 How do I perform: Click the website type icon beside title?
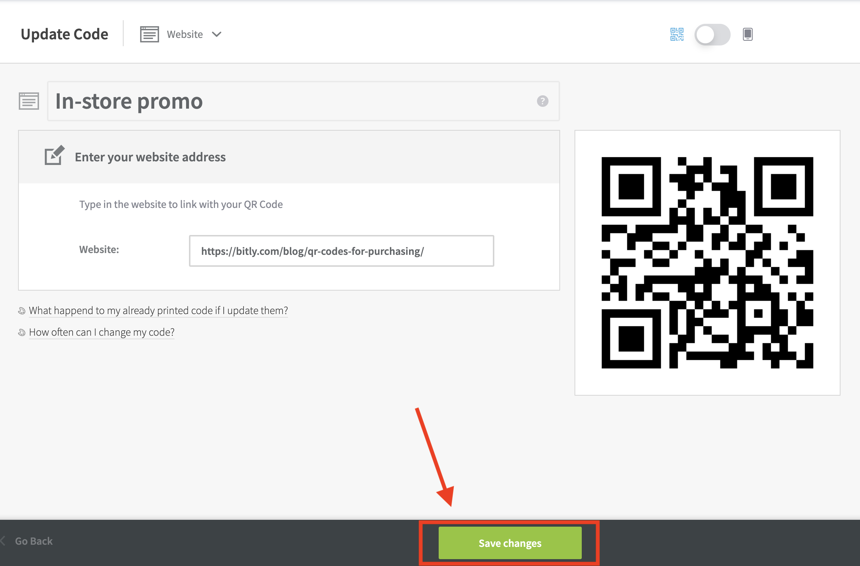[29, 101]
